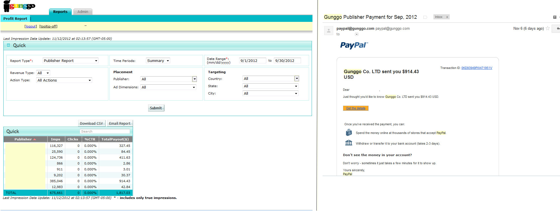This screenshot has height=211, width=560.
Task: Click the table Search field
Action: point(105,131)
